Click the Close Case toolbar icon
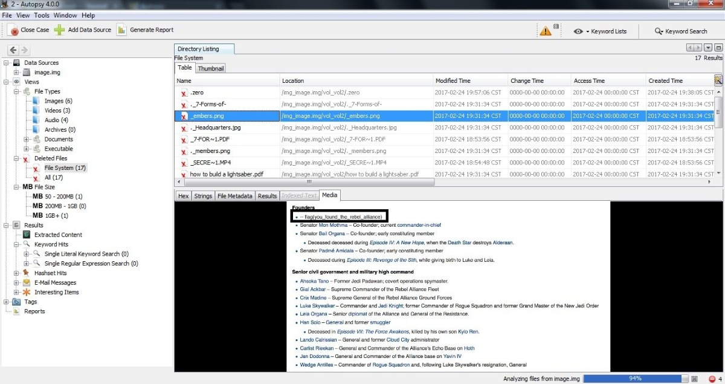The image size is (725, 384). point(13,30)
